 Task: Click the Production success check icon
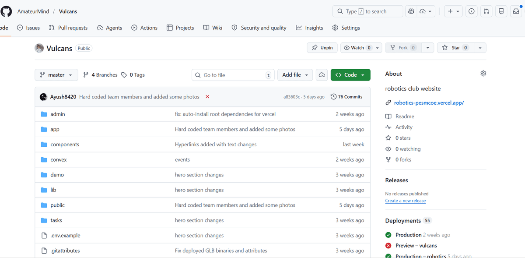click(x=388, y=235)
